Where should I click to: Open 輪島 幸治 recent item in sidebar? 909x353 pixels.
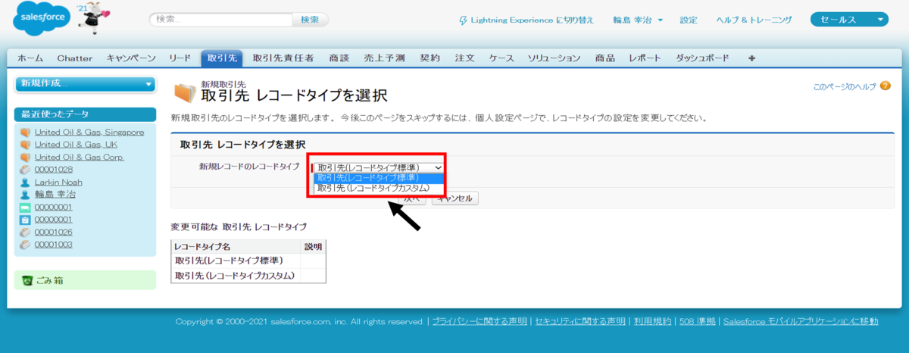click(x=55, y=195)
